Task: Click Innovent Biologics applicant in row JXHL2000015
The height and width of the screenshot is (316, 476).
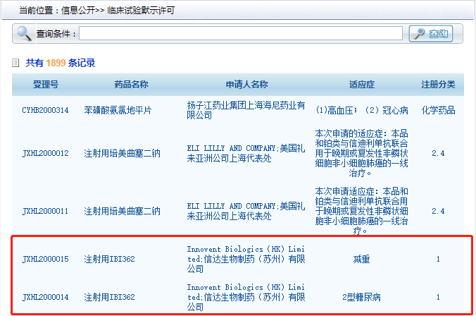Action: 246,259
